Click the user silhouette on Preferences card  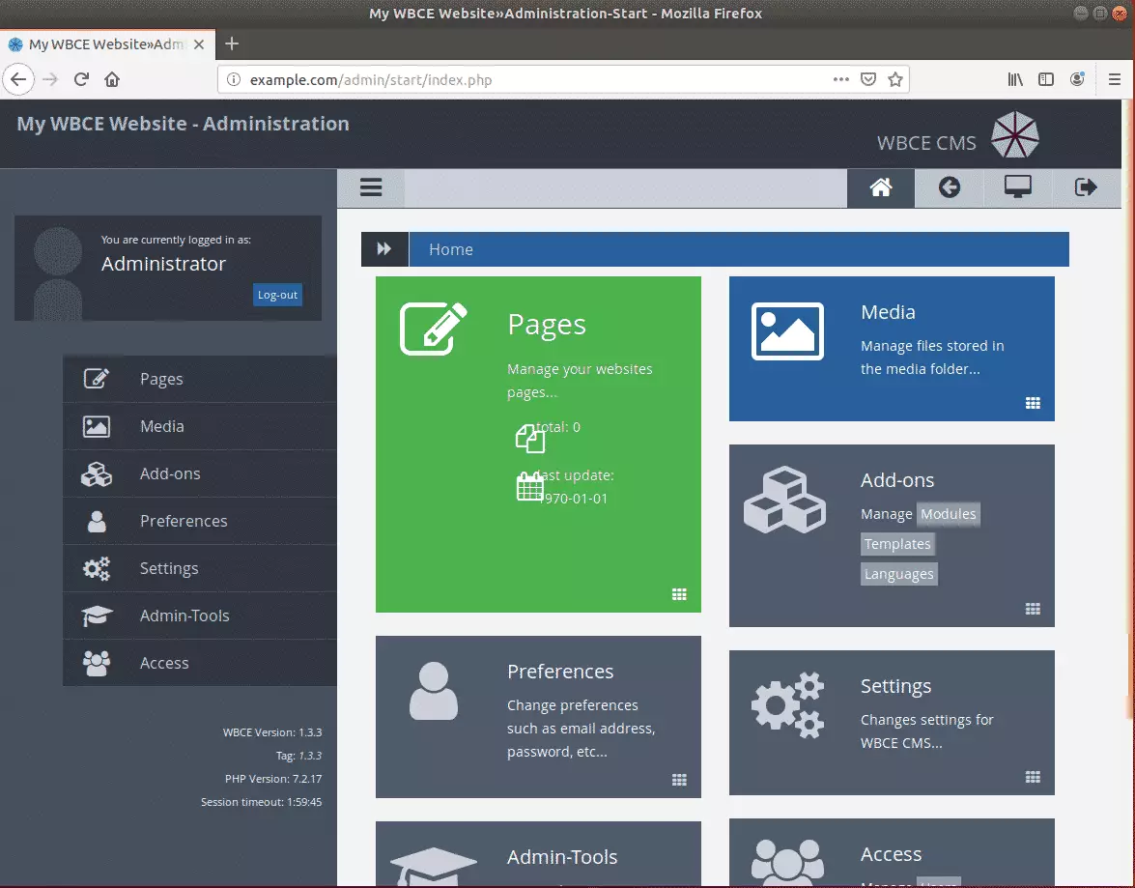coord(434,691)
